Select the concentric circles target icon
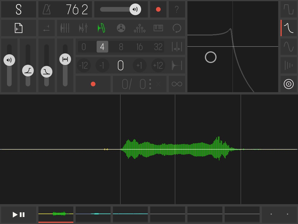298x224 pixels. click(289, 84)
